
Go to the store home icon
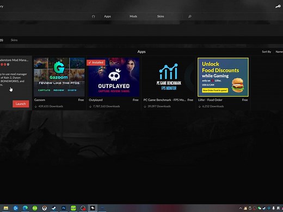(93, 16)
